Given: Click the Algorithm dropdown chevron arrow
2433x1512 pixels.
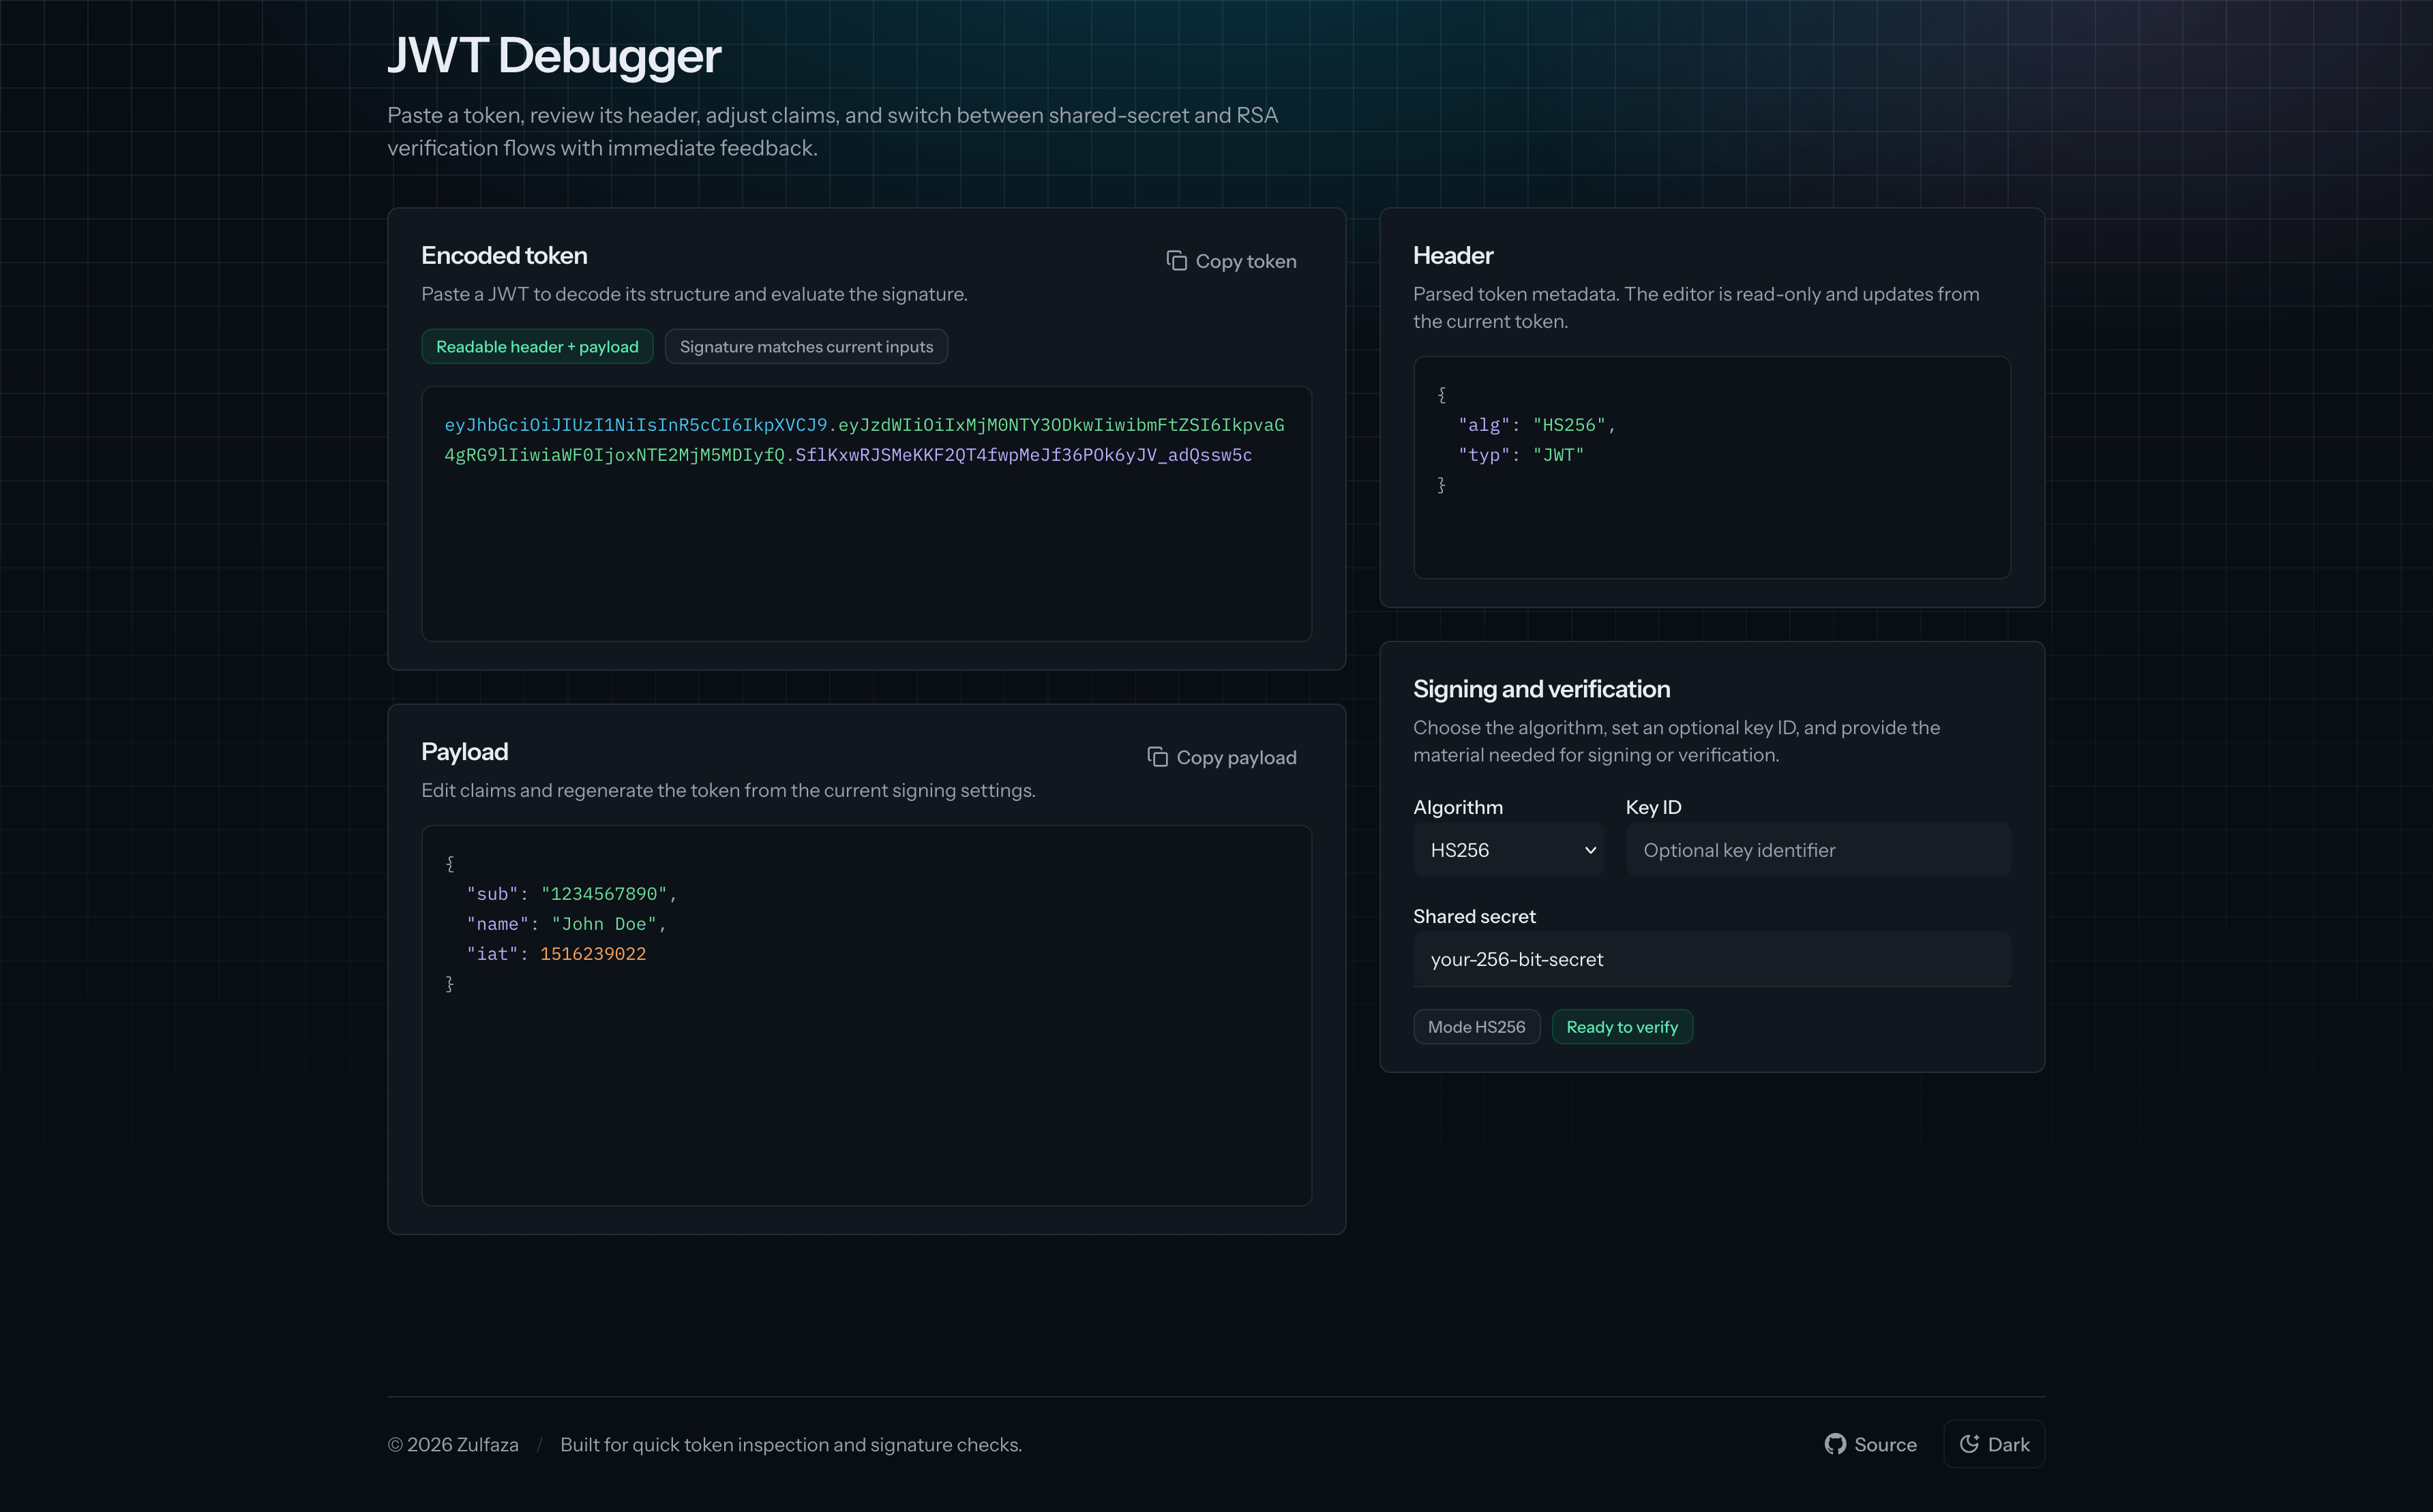Looking at the screenshot, I should point(1590,850).
